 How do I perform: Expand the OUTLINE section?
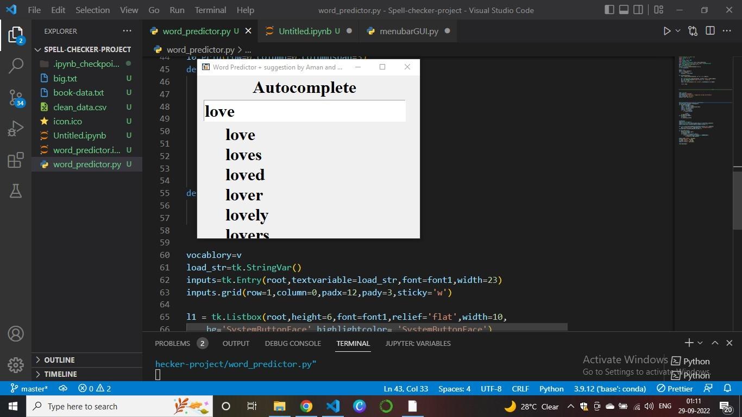[87, 360]
